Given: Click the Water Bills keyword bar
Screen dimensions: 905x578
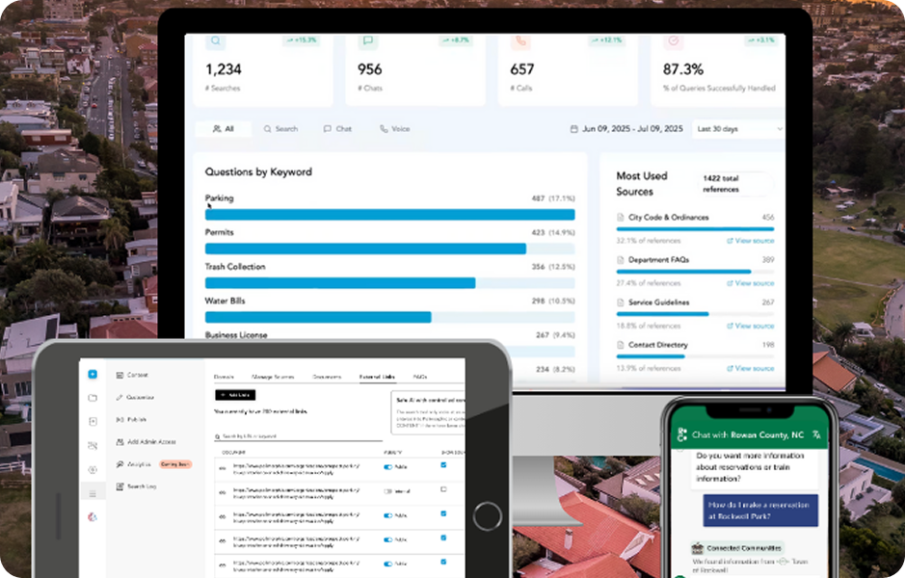Looking at the screenshot, I should (x=389, y=317).
